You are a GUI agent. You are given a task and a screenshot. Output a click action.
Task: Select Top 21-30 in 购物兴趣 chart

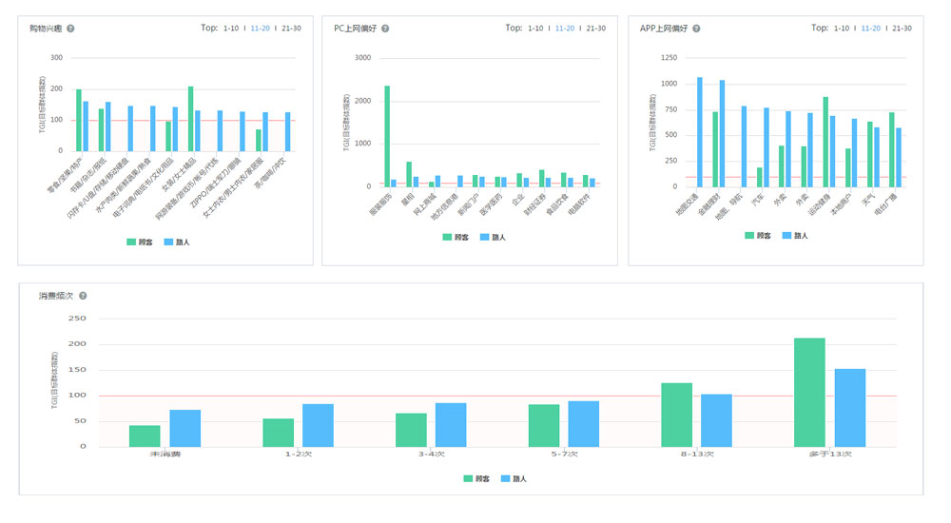290,29
